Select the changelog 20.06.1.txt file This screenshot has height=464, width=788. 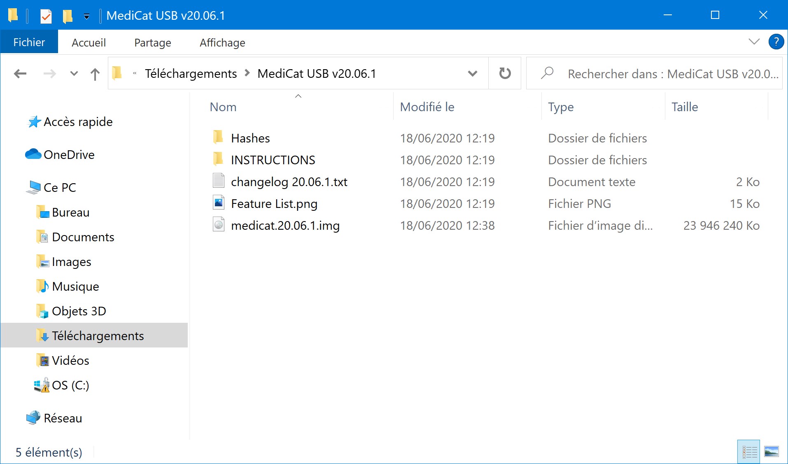click(x=289, y=182)
